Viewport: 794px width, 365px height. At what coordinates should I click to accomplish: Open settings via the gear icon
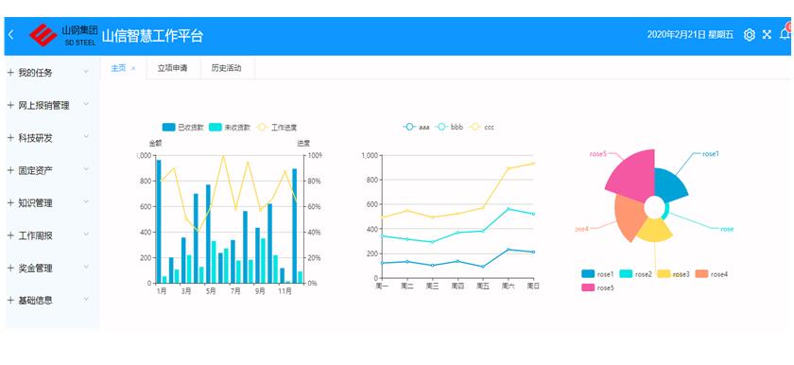tap(749, 35)
